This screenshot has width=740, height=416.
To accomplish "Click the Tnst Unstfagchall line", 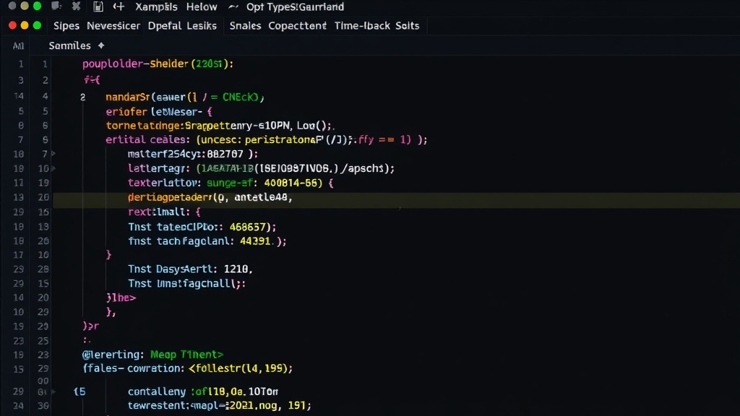I will tap(186, 283).
